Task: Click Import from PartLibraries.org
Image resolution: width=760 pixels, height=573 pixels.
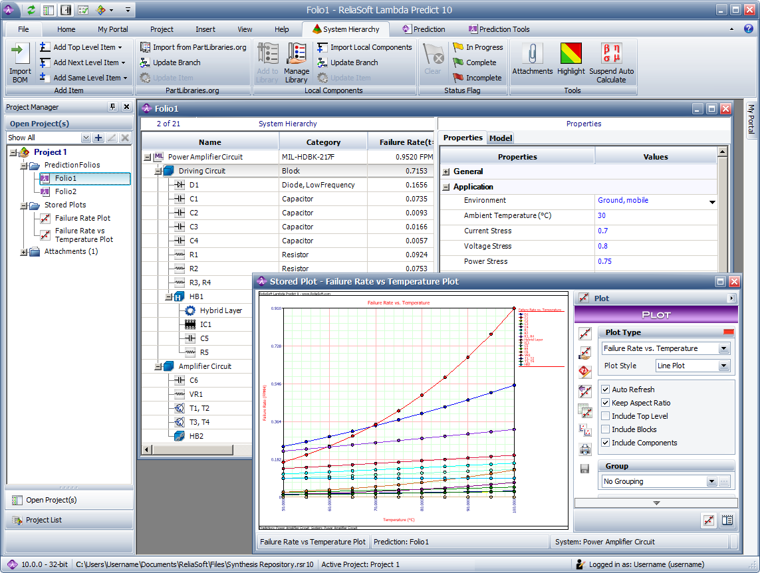Action: pos(193,47)
